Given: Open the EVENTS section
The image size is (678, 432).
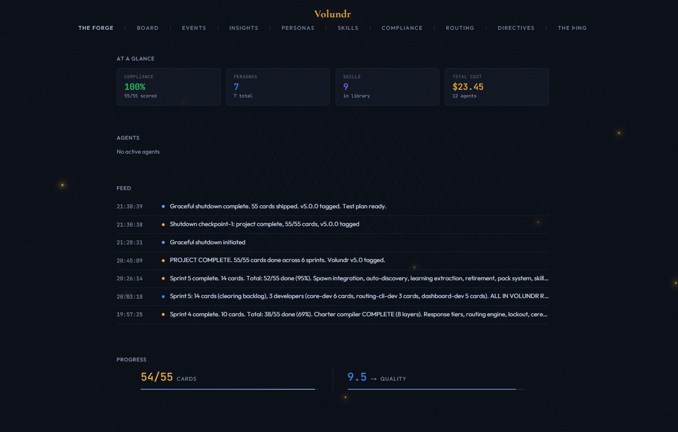Looking at the screenshot, I should [x=194, y=28].
